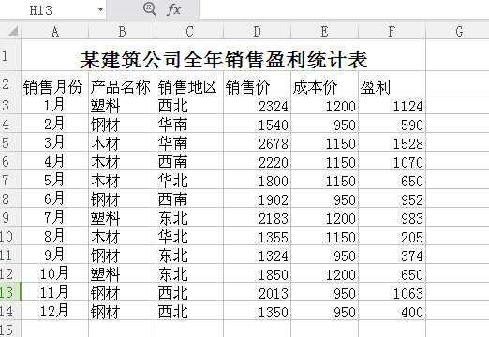Click into the formula bar input area
The width and height of the screenshot is (489, 337).
coord(344,9)
